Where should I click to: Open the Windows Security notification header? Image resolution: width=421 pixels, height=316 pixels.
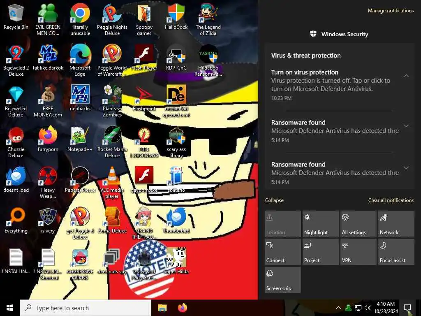(339, 34)
